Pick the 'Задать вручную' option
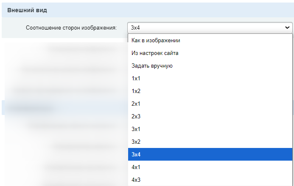The image size is (294, 186). click(x=152, y=66)
